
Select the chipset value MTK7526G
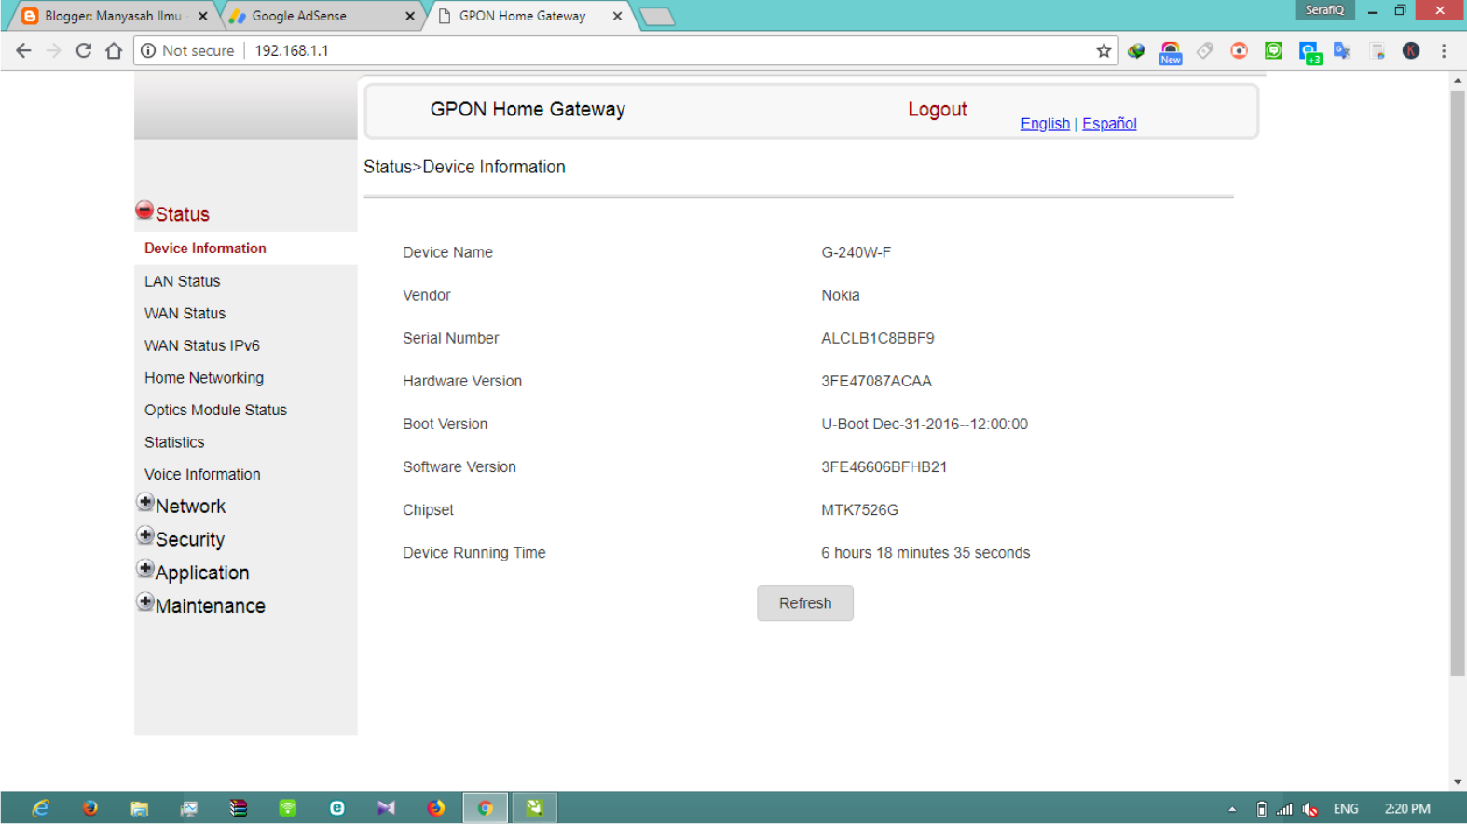pos(859,509)
